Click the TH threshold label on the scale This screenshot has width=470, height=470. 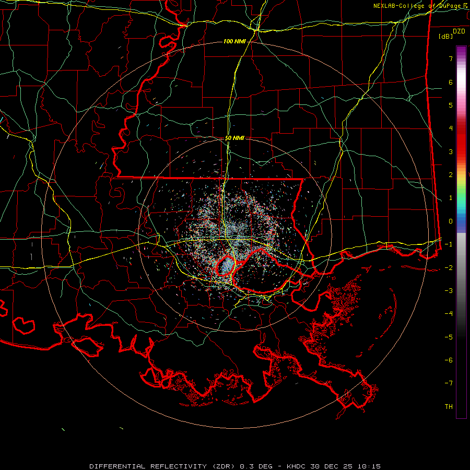449,407
